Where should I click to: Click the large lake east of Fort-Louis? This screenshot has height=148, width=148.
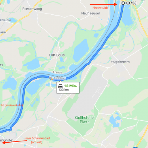click(81, 50)
